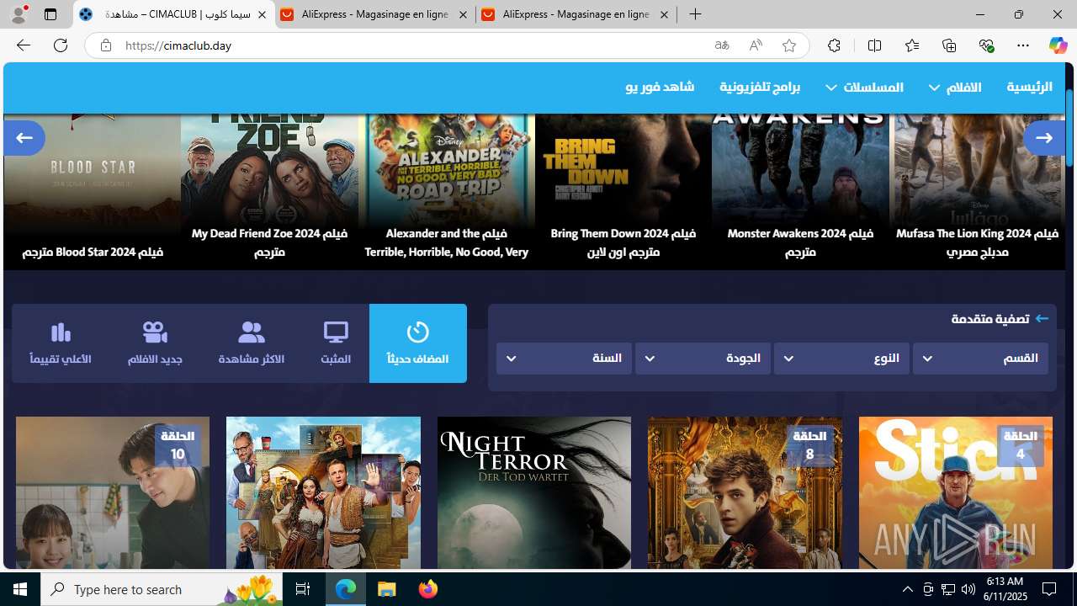The image size is (1077, 606).
Task: Open the Extensions puzzle icon
Action: (x=834, y=45)
